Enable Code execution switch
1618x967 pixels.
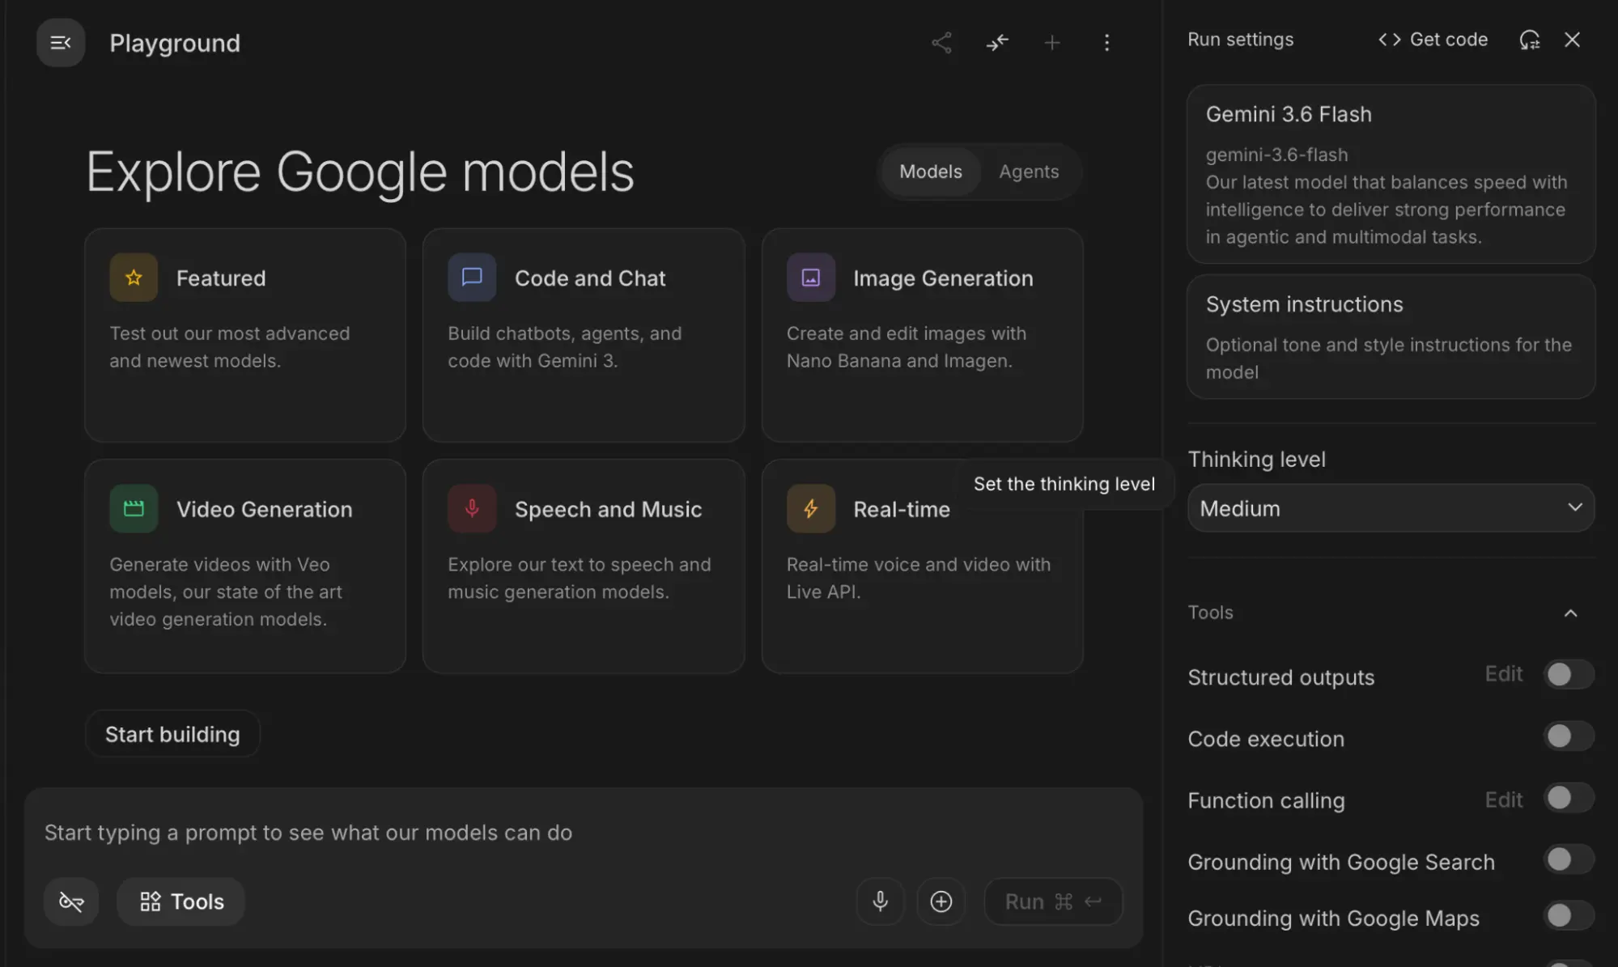[1569, 736]
